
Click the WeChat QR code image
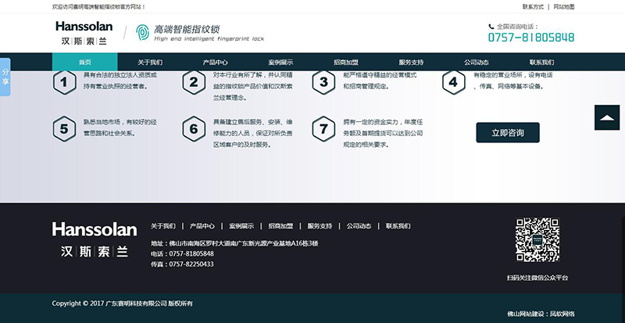537,239
